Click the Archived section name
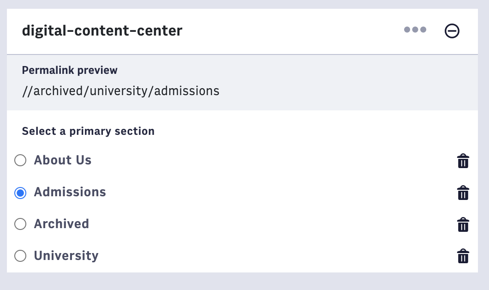The width and height of the screenshot is (489, 290). (61, 224)
